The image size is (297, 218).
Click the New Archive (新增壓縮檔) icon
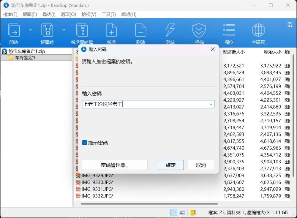[x=82, y=30]
